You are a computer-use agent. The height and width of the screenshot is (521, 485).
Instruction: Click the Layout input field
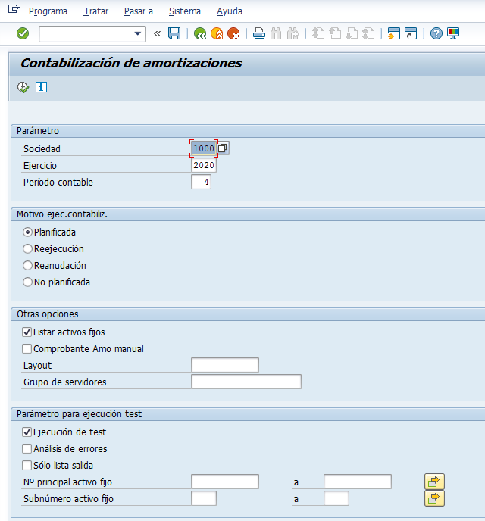pos(225,365)
